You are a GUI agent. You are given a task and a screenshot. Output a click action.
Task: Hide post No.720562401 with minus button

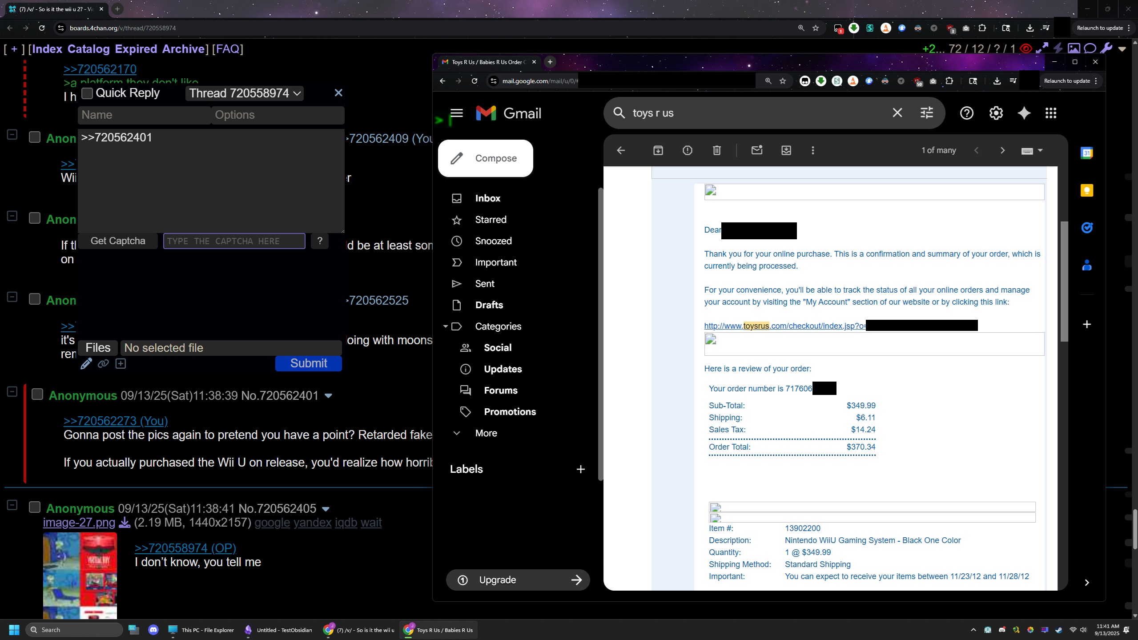[12, 392]
